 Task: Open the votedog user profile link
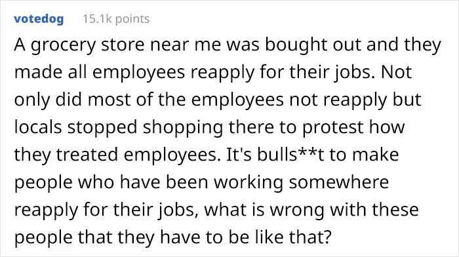click(39, 19)
